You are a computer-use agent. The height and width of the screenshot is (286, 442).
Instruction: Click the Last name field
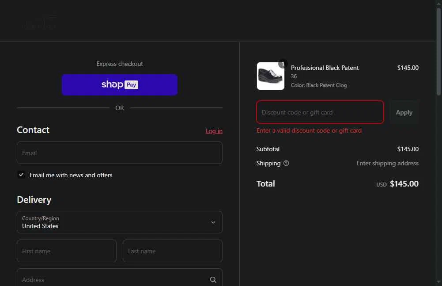coord(173,251)
